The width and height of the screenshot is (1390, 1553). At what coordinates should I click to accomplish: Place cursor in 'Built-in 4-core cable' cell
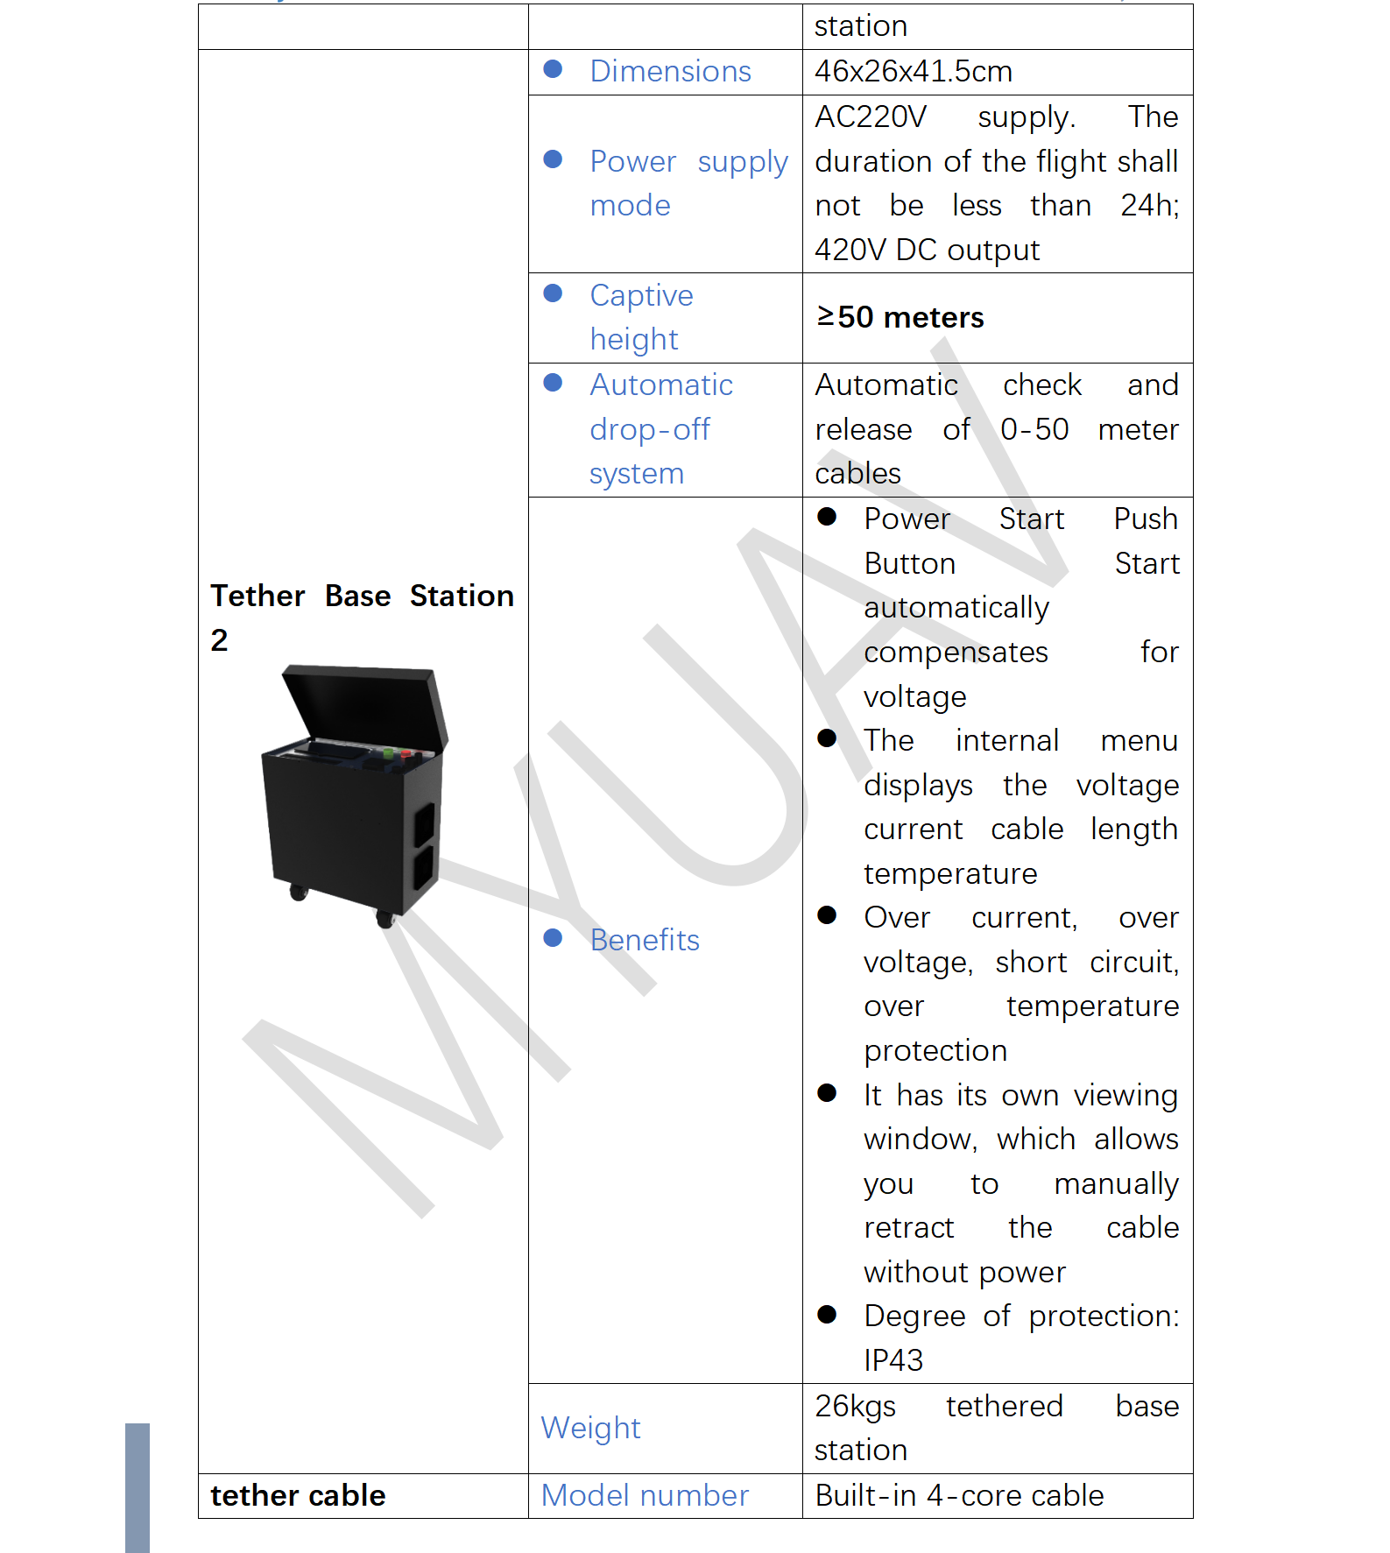tap(959, 1495)
